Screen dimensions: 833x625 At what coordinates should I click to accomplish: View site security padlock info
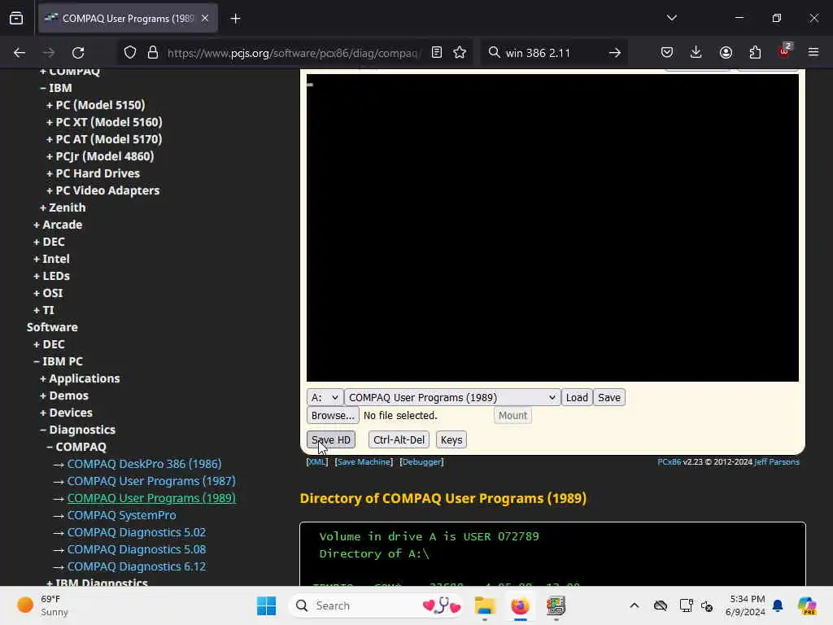click(x=153, y=53)
